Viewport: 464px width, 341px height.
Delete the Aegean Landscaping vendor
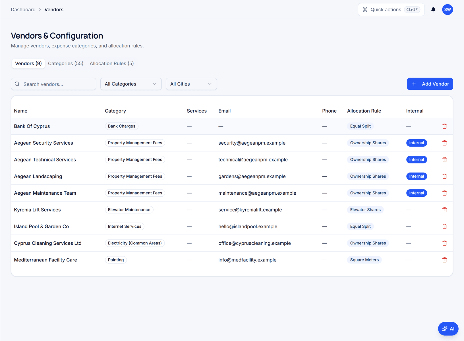444,176
